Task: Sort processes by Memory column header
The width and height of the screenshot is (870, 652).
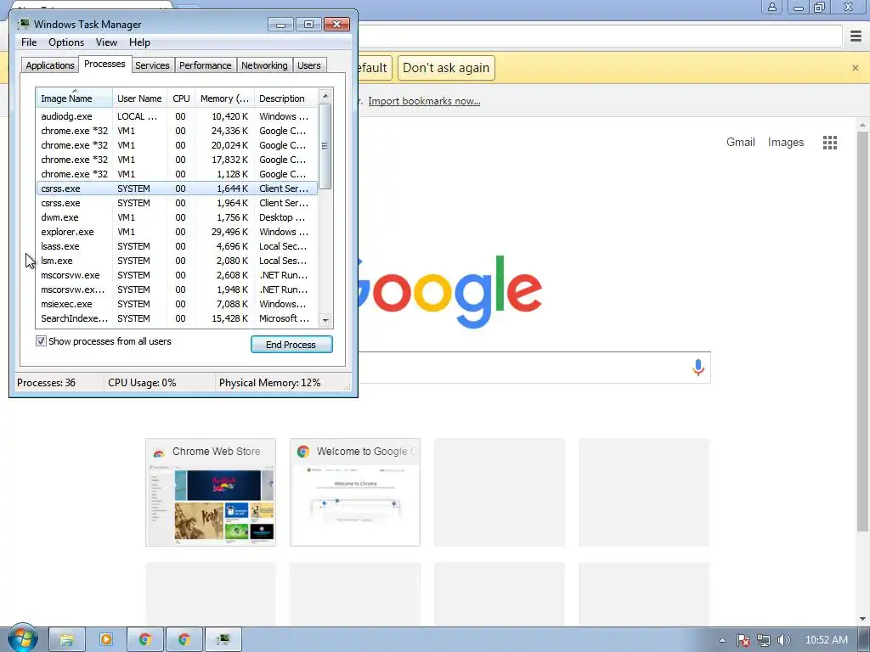Action: tap(224, 98)
